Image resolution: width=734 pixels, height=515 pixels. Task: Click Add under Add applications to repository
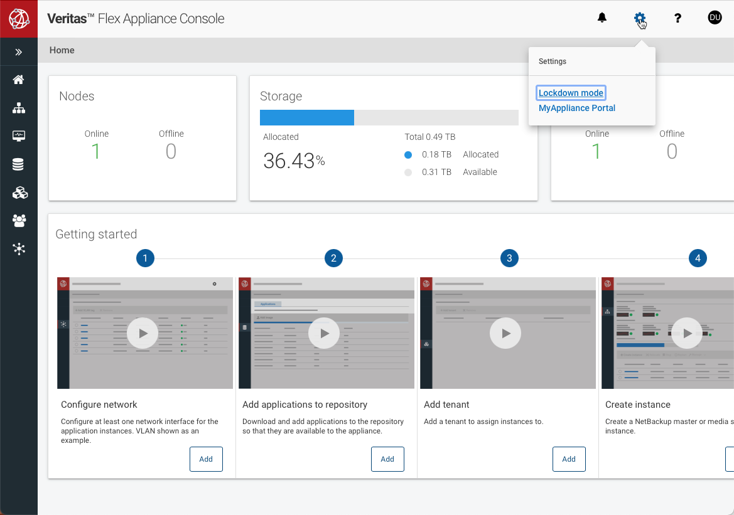387,459
